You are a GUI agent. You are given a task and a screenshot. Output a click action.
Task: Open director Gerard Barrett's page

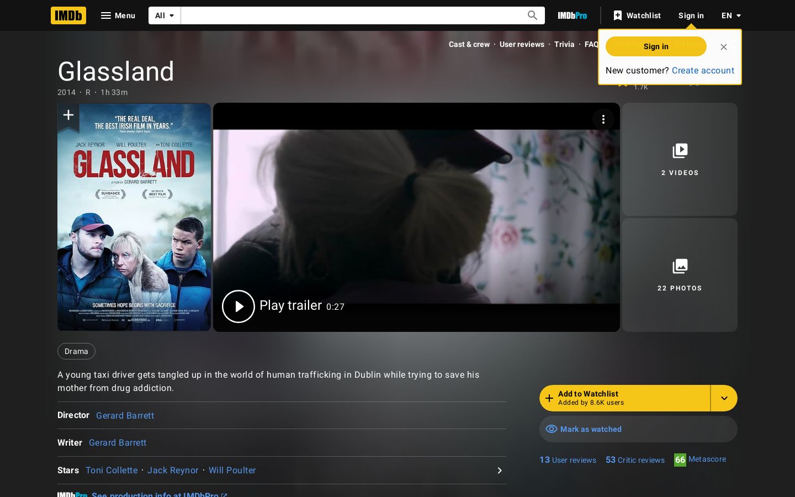[125, 415]
